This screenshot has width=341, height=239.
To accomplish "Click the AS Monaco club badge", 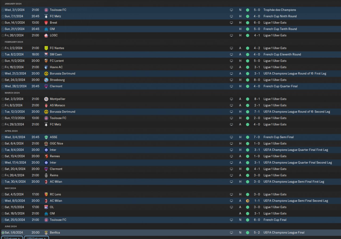I will [x=46, y=105].
